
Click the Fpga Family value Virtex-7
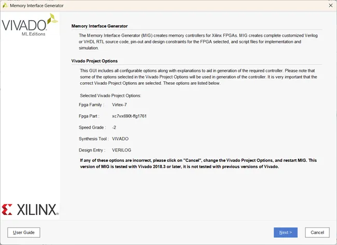pos(119,104)
